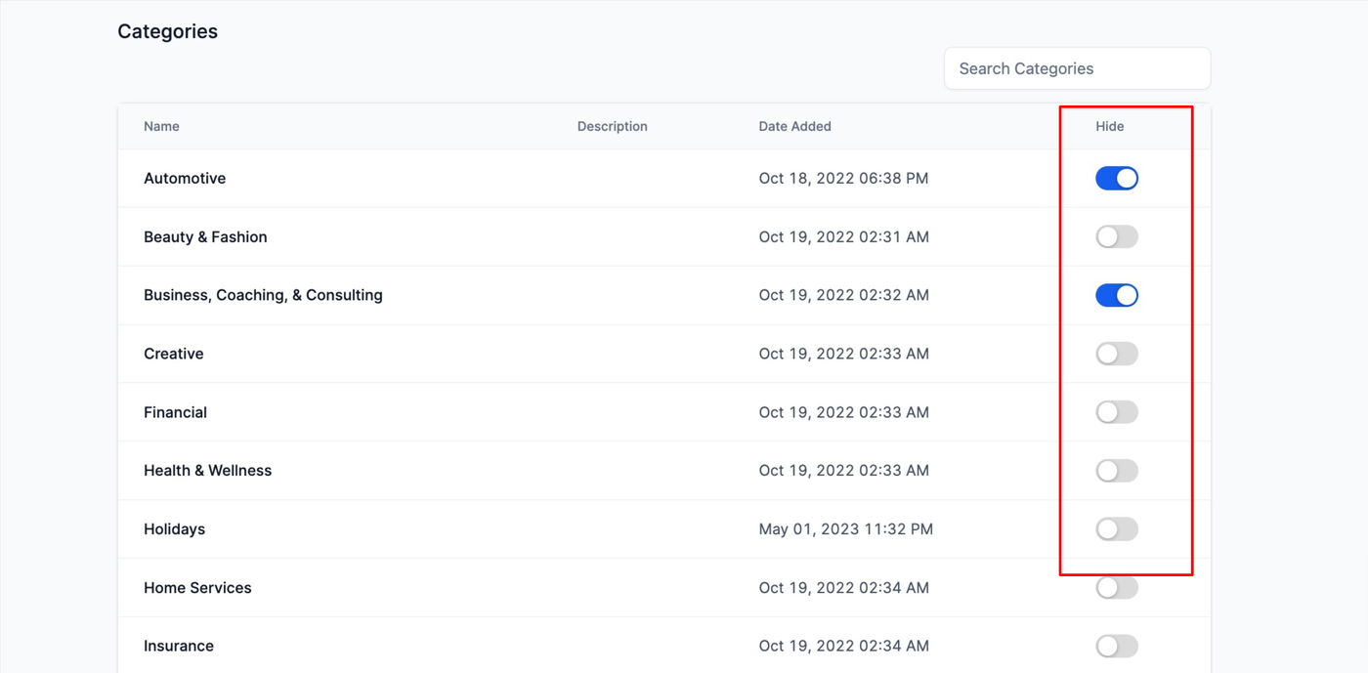Viewport: 1368px width, 673px height.
Task: Turn off Business, Coaching, & Consulting hide toggle
Action: [1116, 295]
